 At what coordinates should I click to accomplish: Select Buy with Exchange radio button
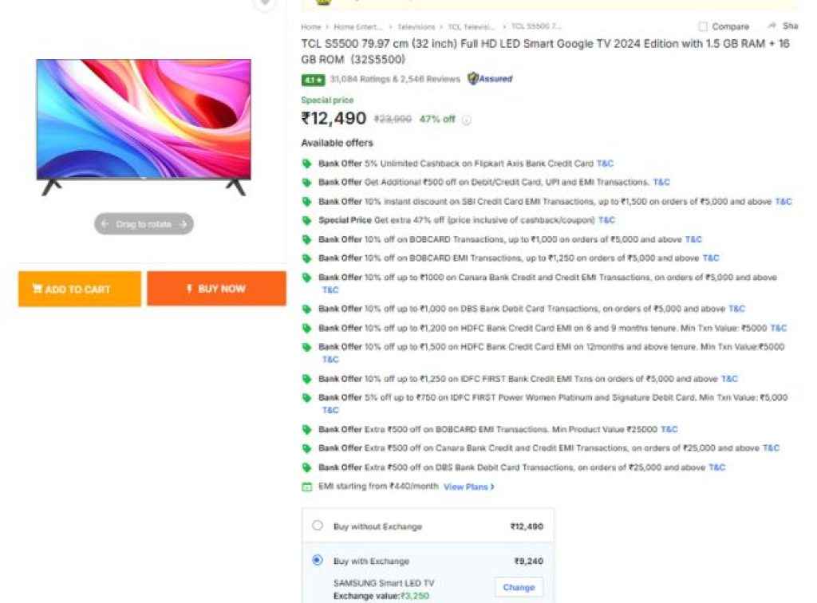tap(318, 560)
